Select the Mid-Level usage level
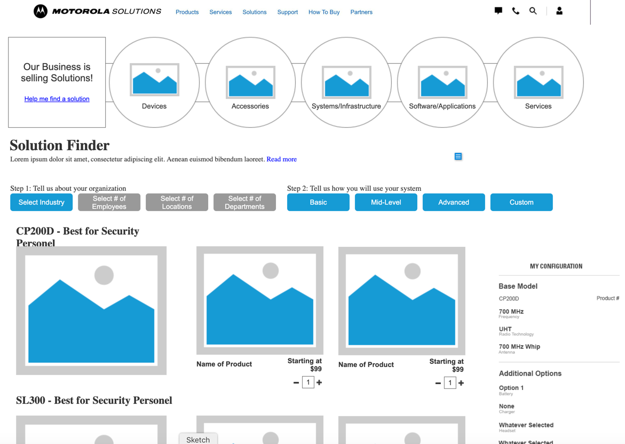Screen dimensions: 625x444 (x=386, y=202)
